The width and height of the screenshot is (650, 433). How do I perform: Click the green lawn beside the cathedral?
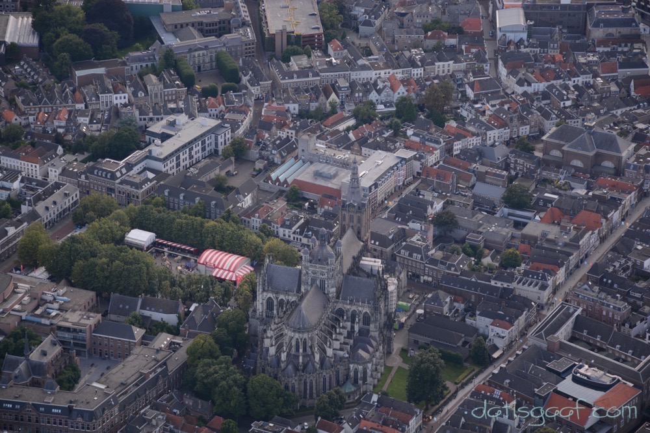coord(398,383)
